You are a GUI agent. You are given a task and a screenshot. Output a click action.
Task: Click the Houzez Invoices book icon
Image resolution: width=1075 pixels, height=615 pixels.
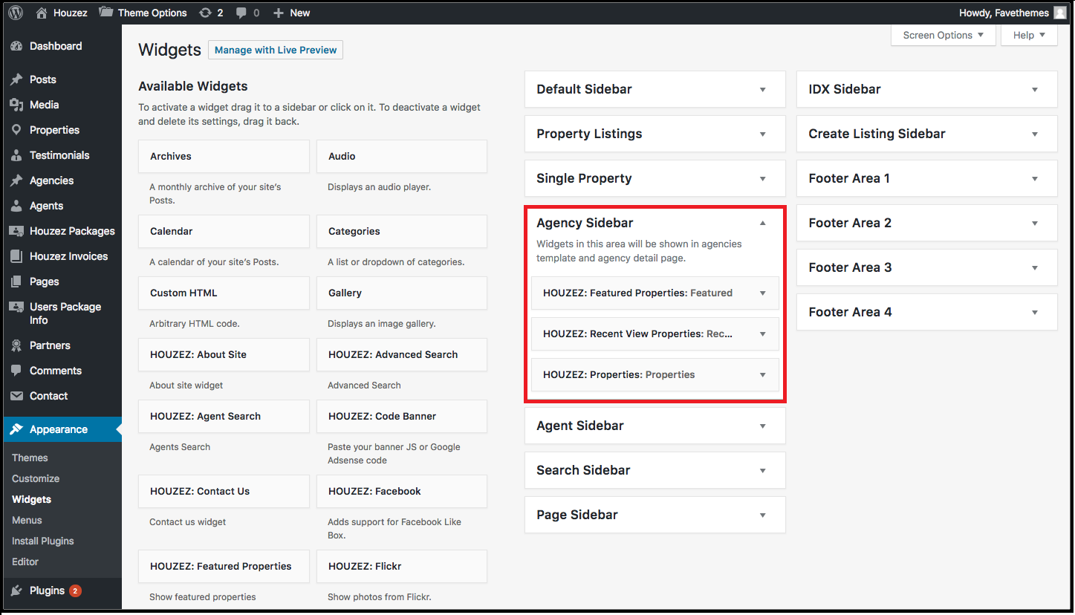[16, 256]
